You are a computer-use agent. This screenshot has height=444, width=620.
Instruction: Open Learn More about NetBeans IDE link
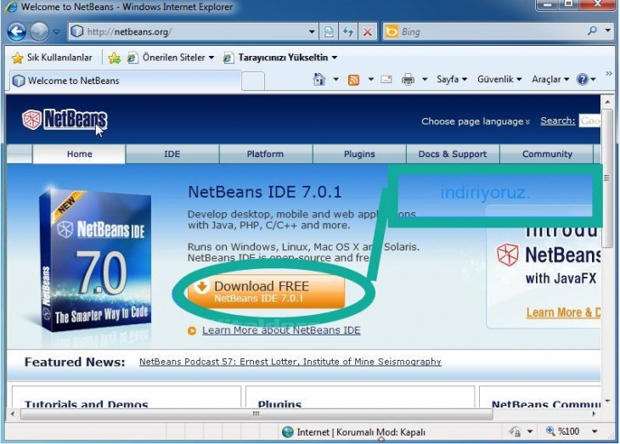tap(281, 330)
